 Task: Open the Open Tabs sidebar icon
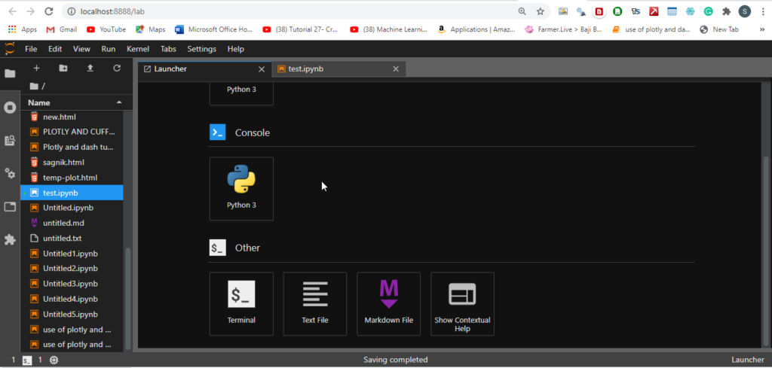[x=10, y=207]
